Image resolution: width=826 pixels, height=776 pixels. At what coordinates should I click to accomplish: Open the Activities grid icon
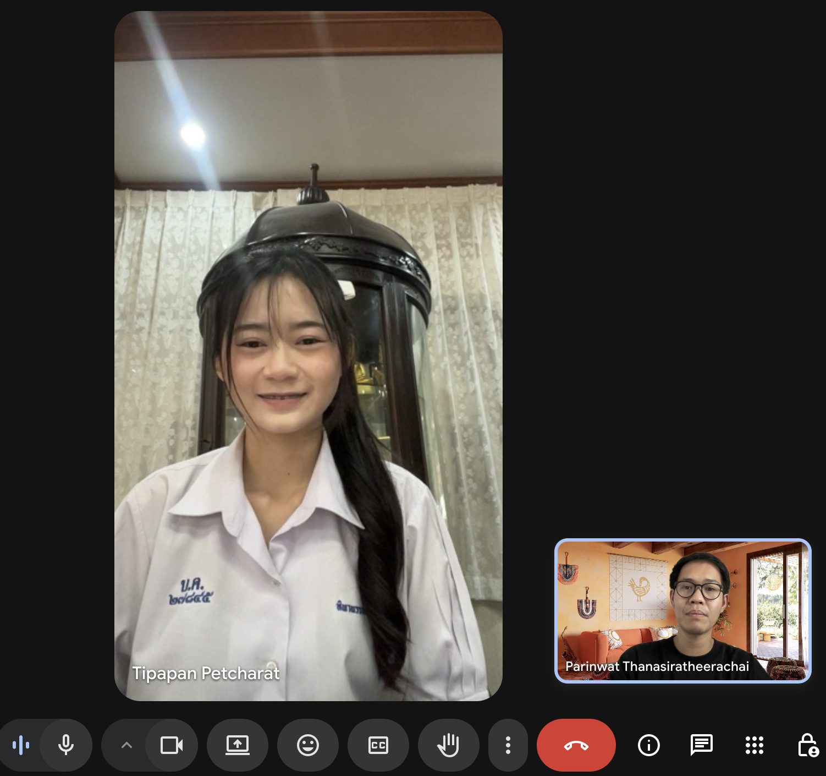click(754, 746)
